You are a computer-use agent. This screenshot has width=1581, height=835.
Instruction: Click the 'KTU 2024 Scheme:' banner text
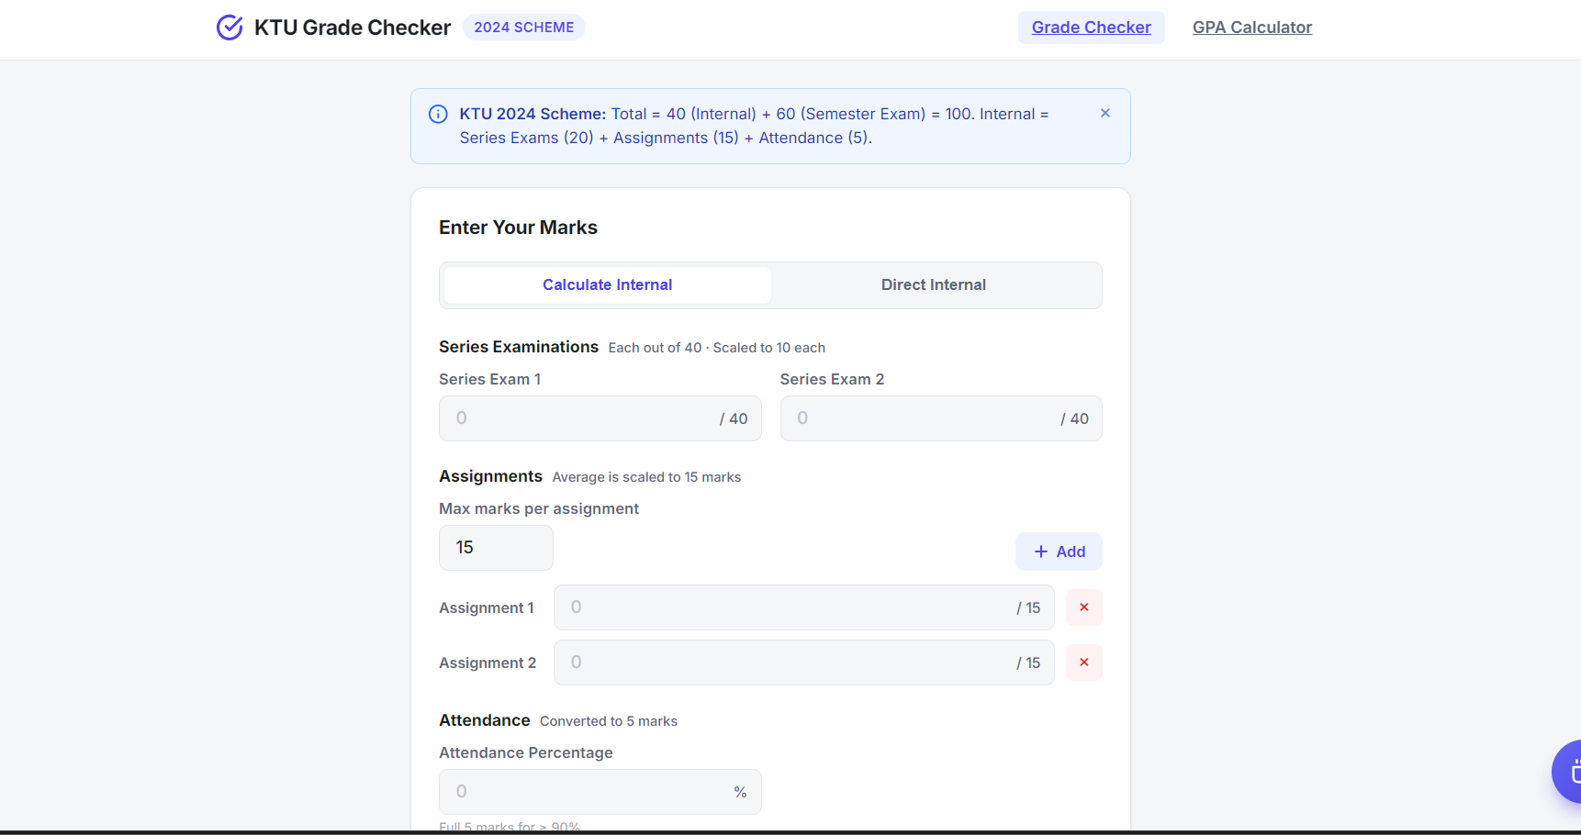pyautogui.click(x=533, y=114)
